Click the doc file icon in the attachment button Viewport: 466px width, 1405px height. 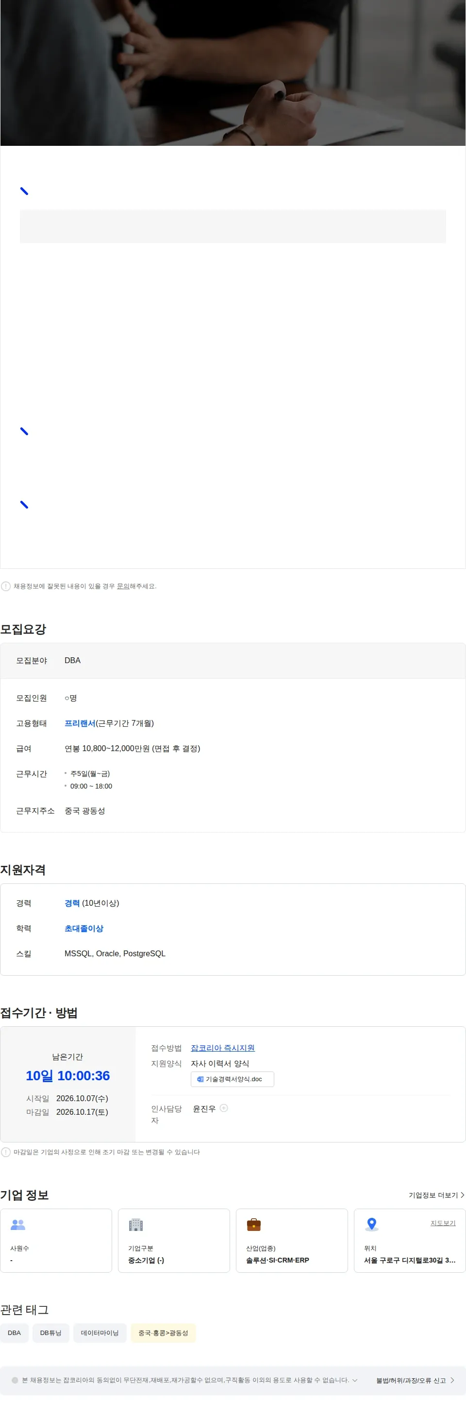(x=200, y=1079)
